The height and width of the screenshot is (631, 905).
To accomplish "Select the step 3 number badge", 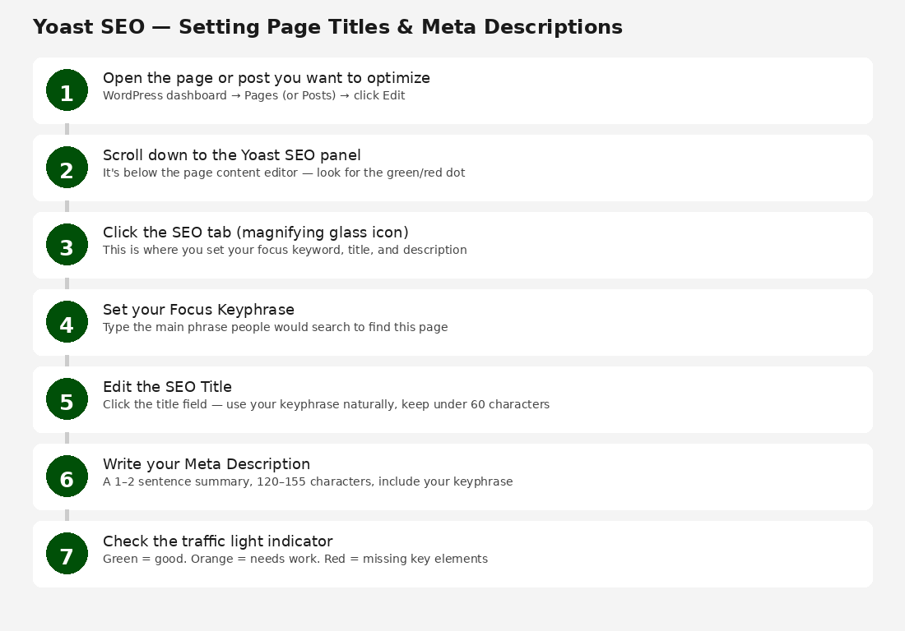I will (x=67, y=245).
